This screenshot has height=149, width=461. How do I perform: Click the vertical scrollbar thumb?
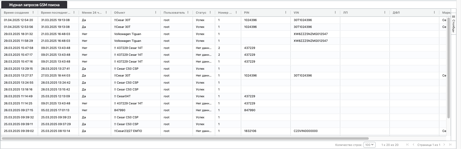pyautogui.click(x=449, y=68)
